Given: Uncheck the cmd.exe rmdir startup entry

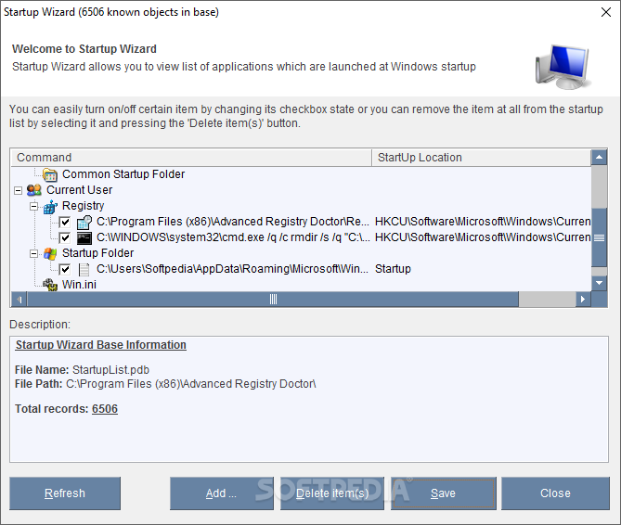Looking at the screenshot, I should 65,237.
